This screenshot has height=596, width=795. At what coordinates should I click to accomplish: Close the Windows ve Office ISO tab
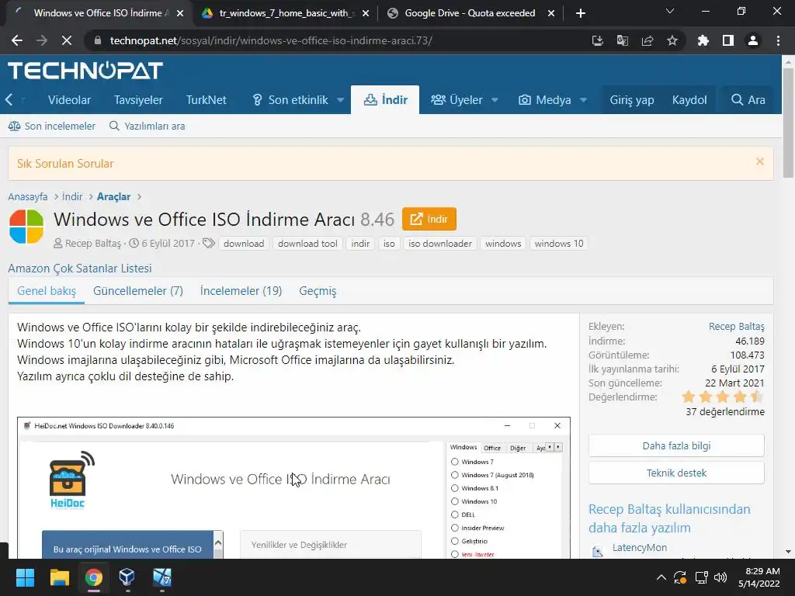[180, 13]
